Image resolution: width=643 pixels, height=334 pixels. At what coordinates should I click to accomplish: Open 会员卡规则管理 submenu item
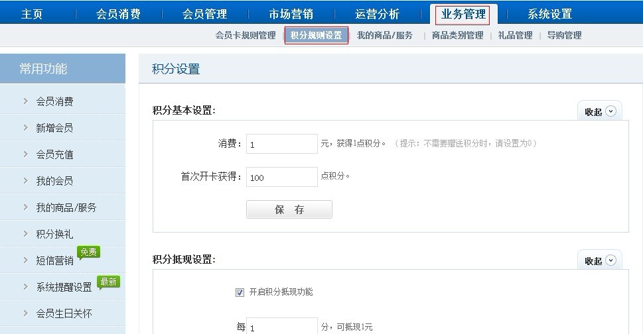click(x=246, y=36)
